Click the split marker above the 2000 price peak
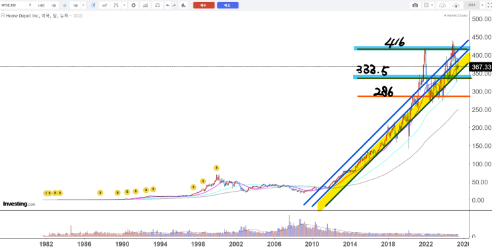492x248 pixels. pos(216,168)
